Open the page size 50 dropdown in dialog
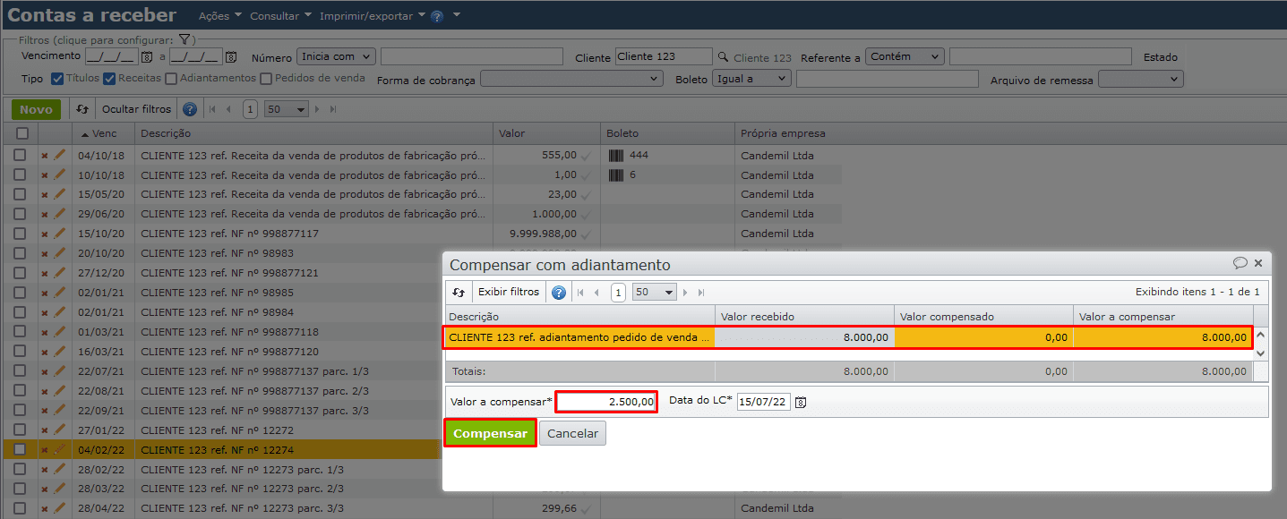The width and height of the screenshot is (1287, 519). pyautogui.click(x=655, y=293)
